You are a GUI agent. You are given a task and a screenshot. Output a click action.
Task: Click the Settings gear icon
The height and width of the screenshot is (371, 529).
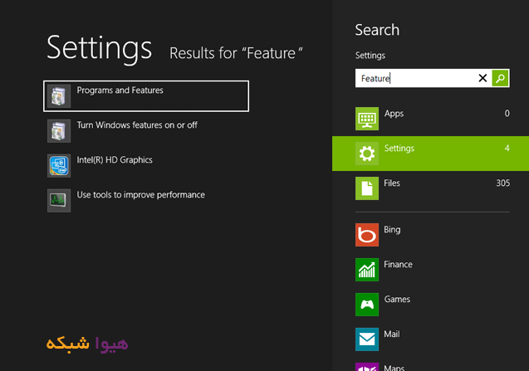(367, 154)
